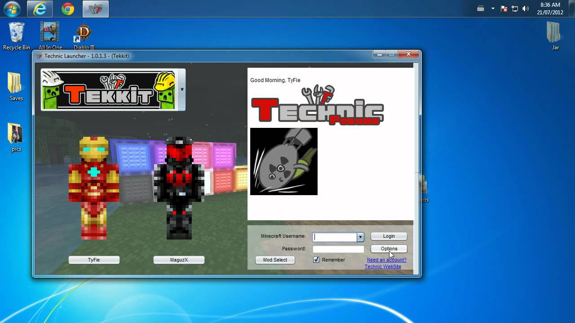Select the Saves folder on the desktop
The image size is (575, 323).
(16, 87)
